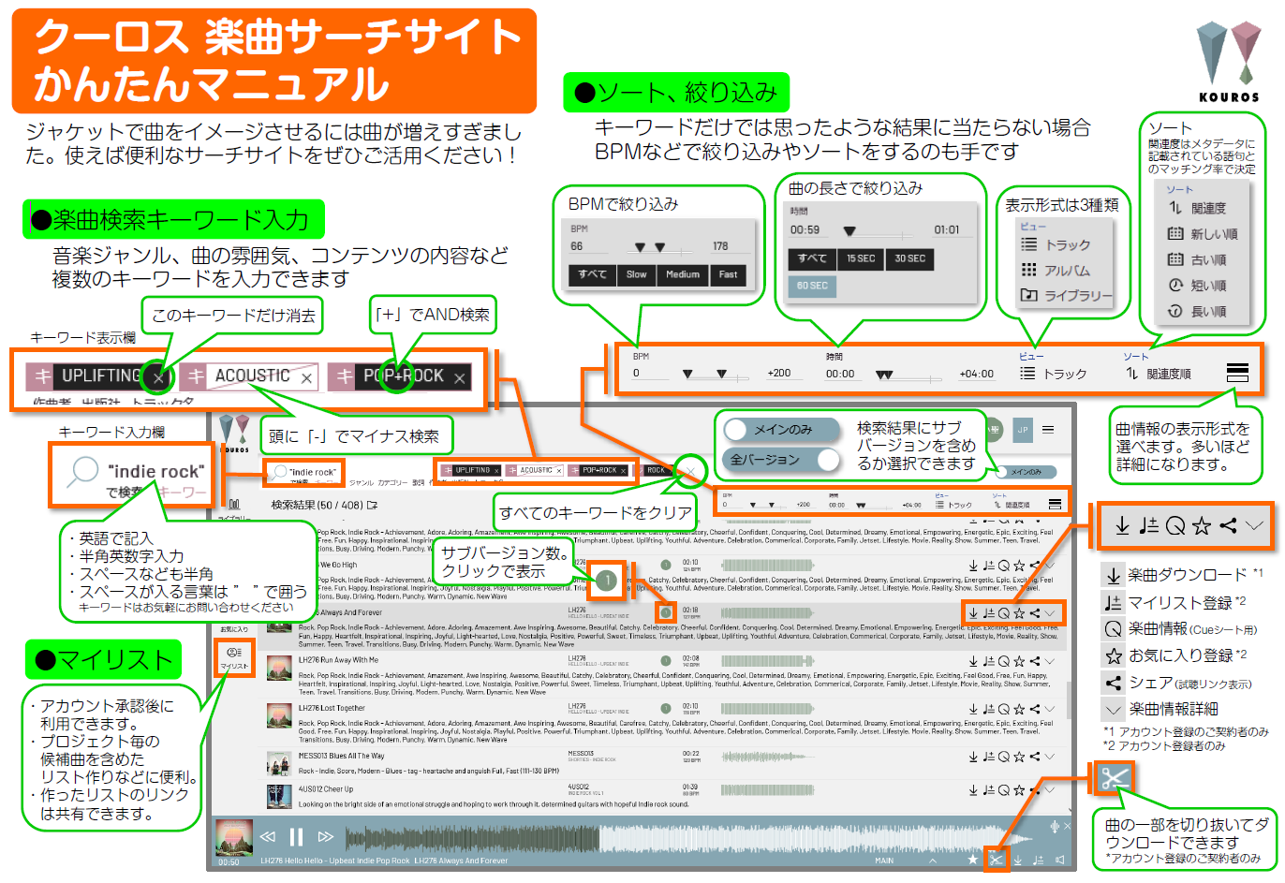Image resolution: width=1285 pixels, height=883 pixels.
Task: Clear all keywords with the circled X icon
Action: coord(690,471)
